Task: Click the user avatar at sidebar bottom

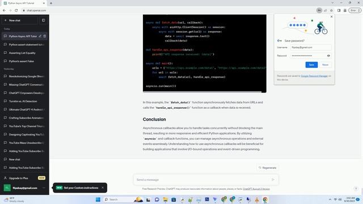Action: coord(7,188)
